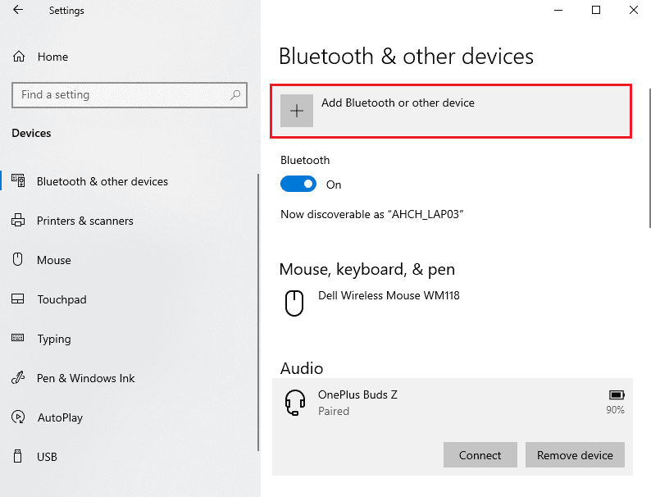Viewport: 651px width, 497px height.
Task: Click the main page vertical scrollbar
Action: click(649, 157)
